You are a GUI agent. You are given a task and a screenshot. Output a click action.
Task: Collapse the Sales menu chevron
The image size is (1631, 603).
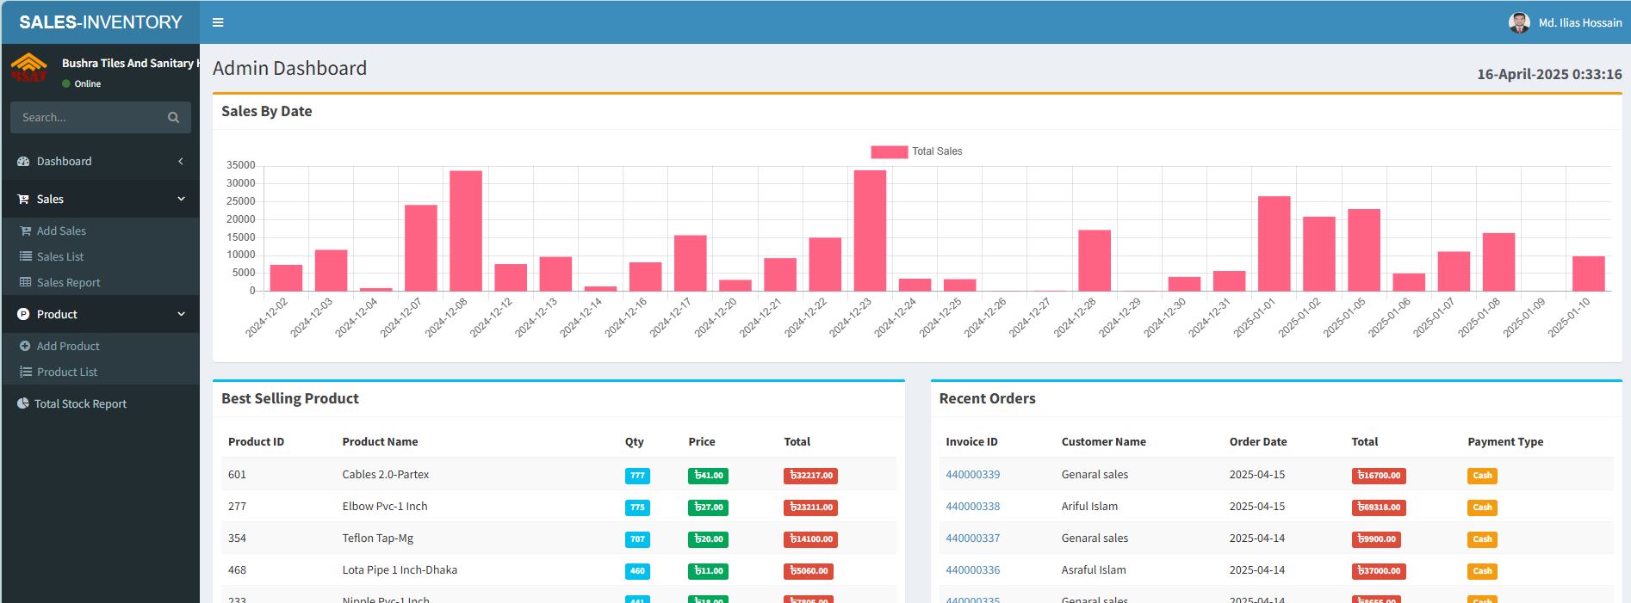[x=181, y=199]
